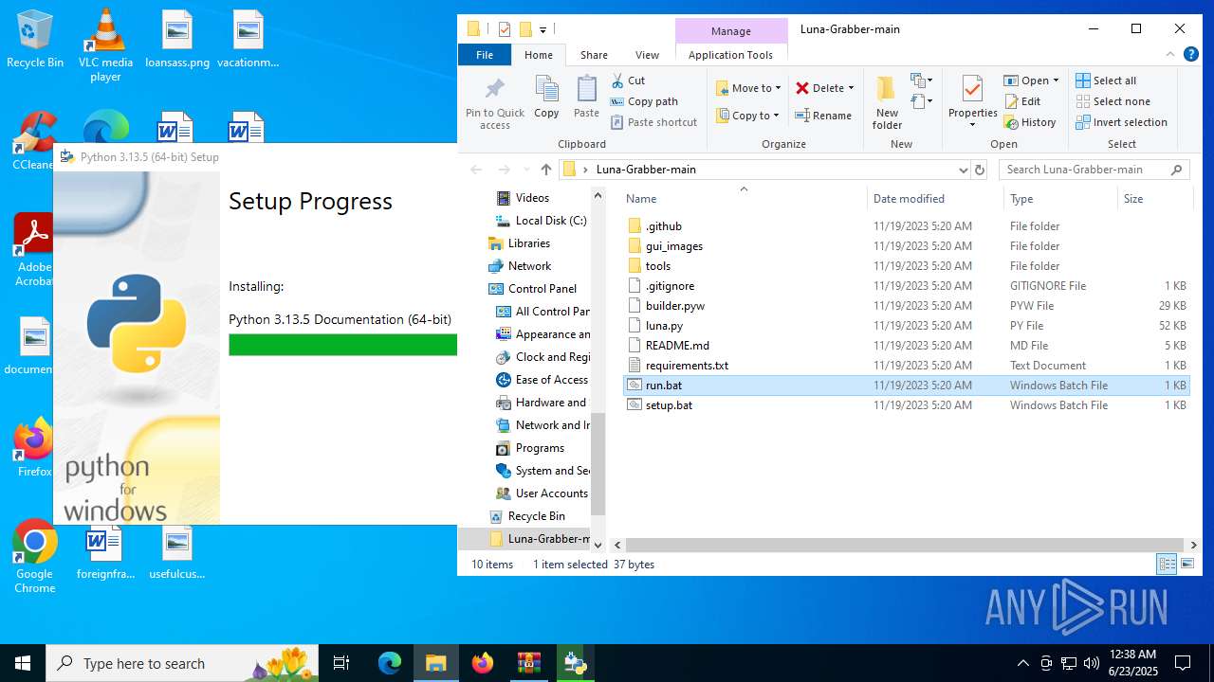The image size is (1214, 682).
Task: Open the File menu tab
Action: (x=485, y=55)
